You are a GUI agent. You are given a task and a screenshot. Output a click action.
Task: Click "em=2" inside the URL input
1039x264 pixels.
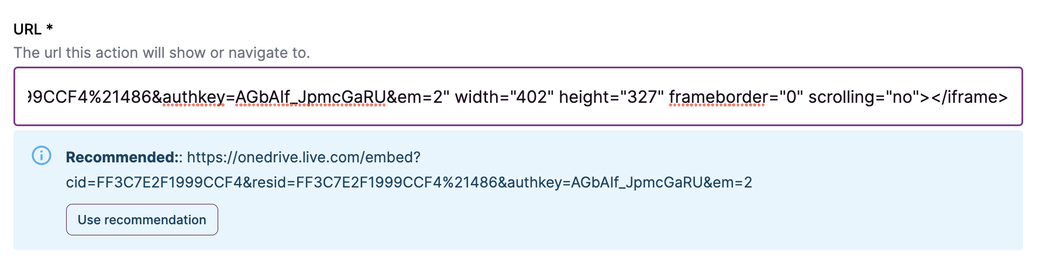click(x=419, y=97)
